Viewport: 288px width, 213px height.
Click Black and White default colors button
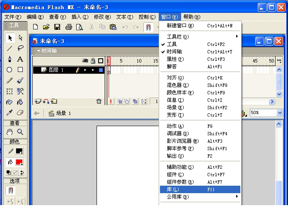point(9,172)
